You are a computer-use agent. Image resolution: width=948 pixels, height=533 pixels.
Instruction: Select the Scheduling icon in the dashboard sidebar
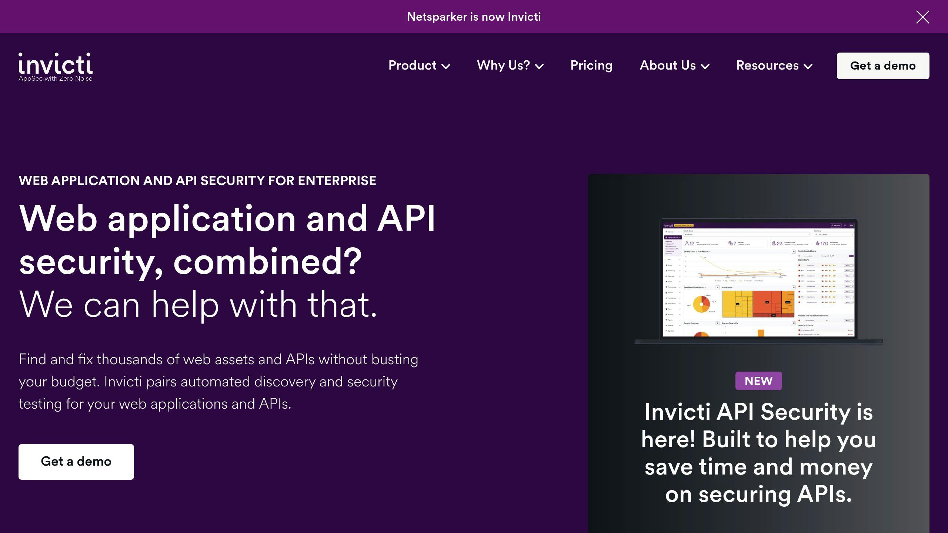[666, 271]
